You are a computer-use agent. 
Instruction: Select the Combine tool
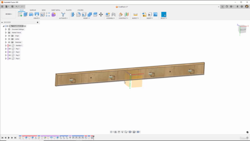[x=89, y=14]
